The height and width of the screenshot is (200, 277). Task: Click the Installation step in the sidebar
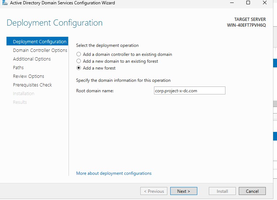[x=24, y=94]
